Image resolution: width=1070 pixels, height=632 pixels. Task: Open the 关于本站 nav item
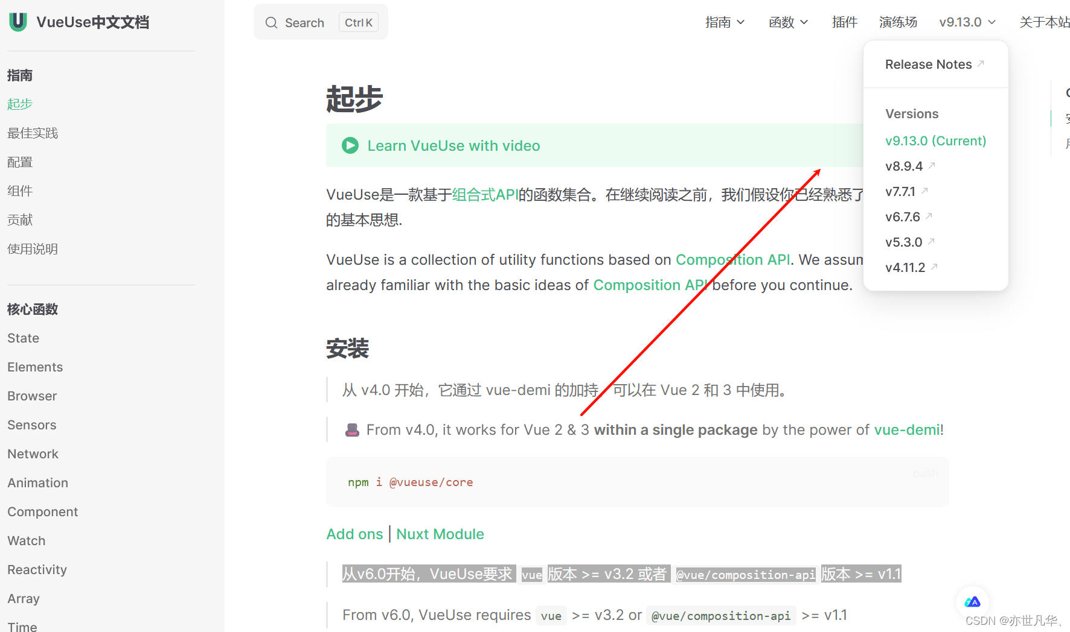tap(1044, 22)
